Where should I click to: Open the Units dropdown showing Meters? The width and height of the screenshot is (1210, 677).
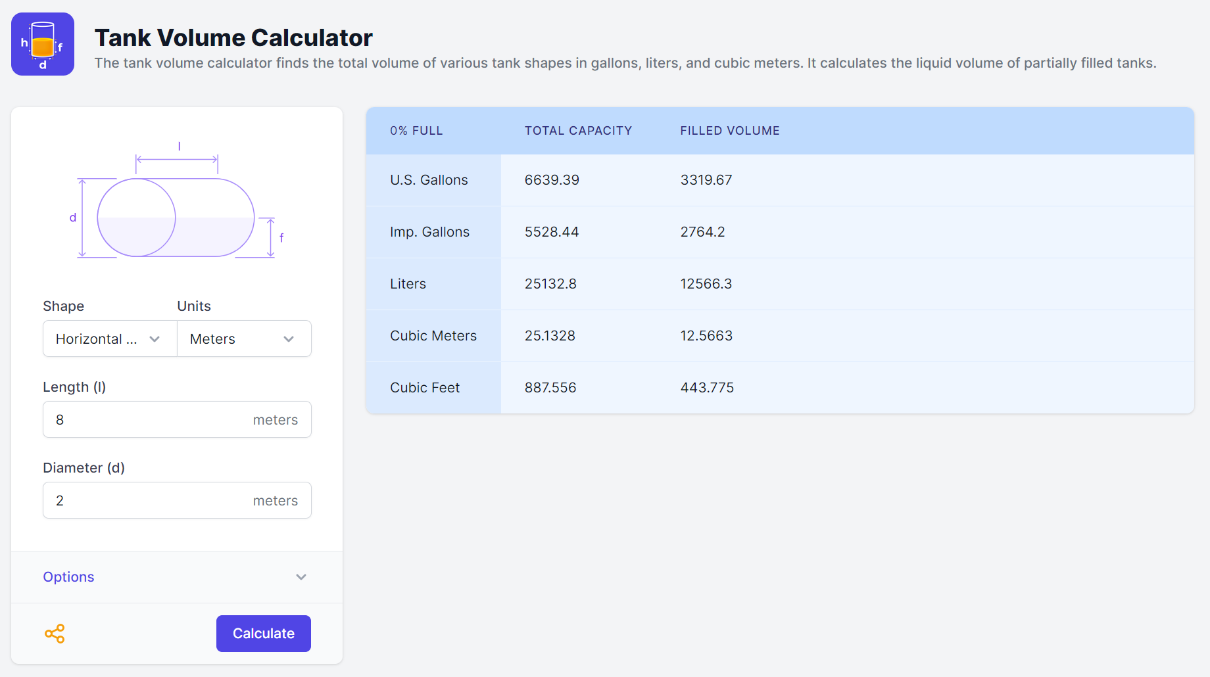(243, 338)
